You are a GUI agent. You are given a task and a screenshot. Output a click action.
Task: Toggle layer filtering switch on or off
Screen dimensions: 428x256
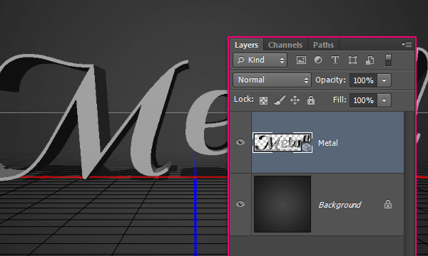388,60
